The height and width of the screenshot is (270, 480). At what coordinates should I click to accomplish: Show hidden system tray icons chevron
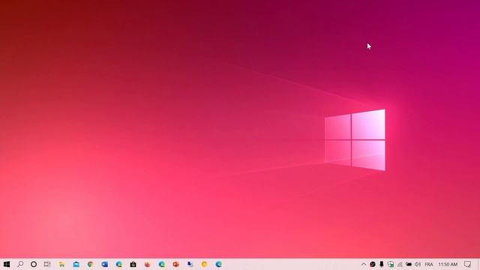[x=363, y=264]
